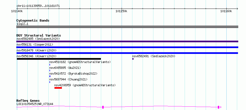Click the small blue nsv6085895 marker

(50, 70)
